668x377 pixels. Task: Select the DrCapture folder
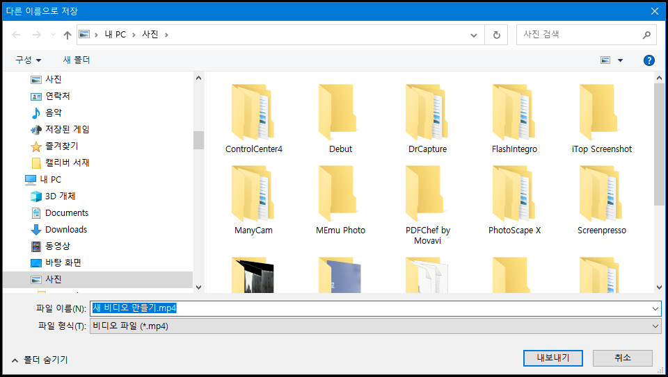click(427, 119)
